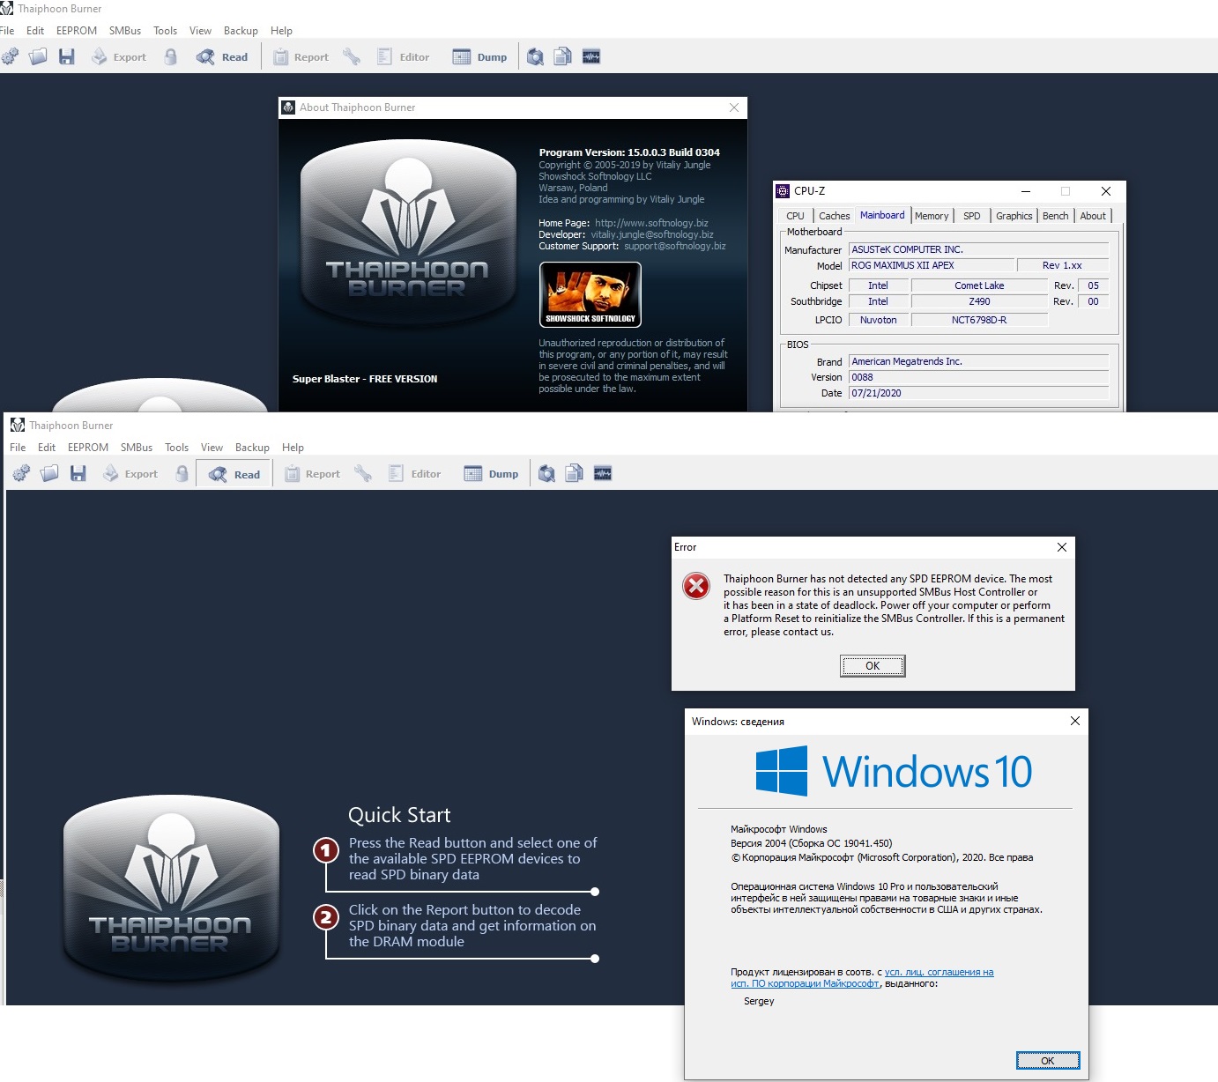Click Export in the Thaiphoon window behind the About dialog
The image size is (1218, 1082).
(x=119, y=57)
